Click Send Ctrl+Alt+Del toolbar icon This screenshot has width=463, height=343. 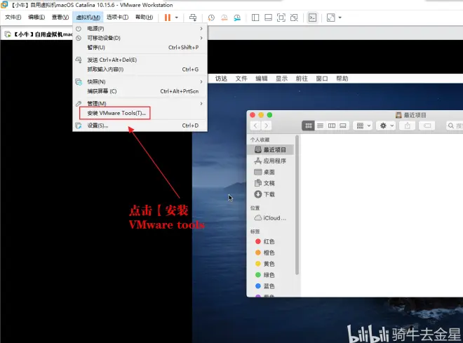193,18
